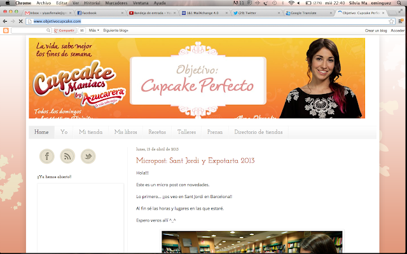This screenshot has height=254, width=407.
Task: Open the Recetas page tab
Action: coord(157,132)
